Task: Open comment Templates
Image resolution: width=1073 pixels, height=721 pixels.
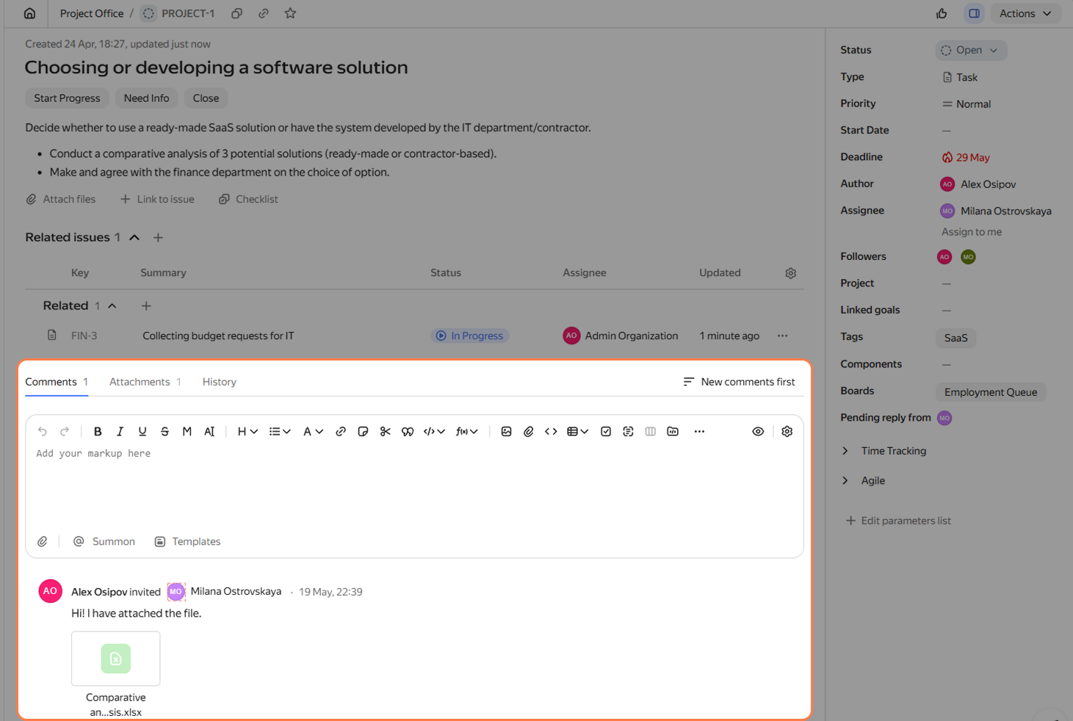Action: click(x=188, y=542)
